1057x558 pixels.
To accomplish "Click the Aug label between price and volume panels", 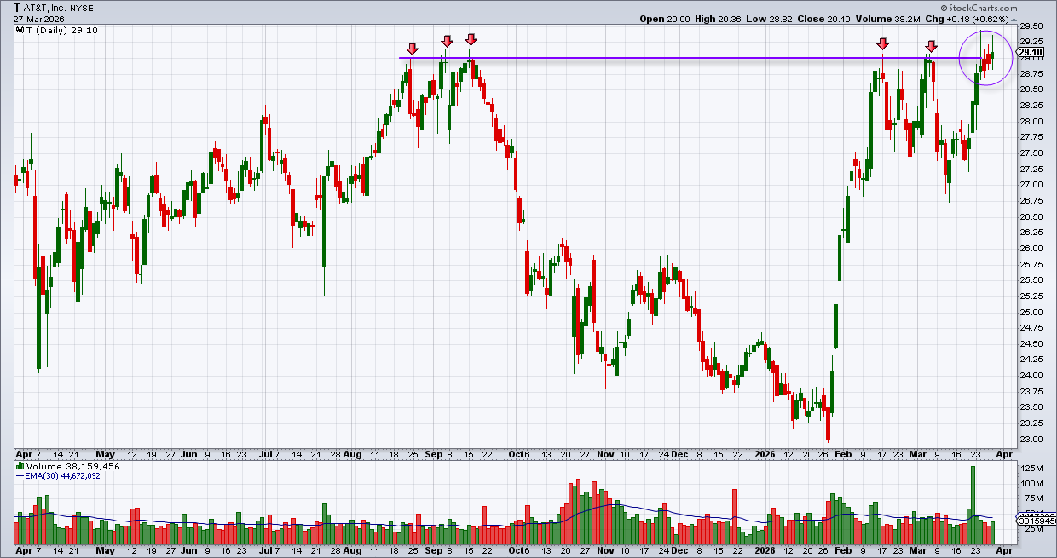I will tap(353, 455).
